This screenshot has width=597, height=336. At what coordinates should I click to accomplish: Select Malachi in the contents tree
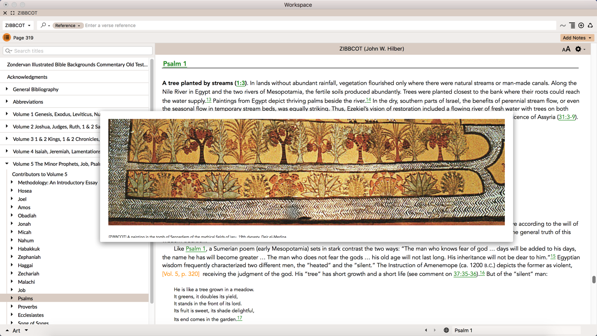[x=26, y=282]
